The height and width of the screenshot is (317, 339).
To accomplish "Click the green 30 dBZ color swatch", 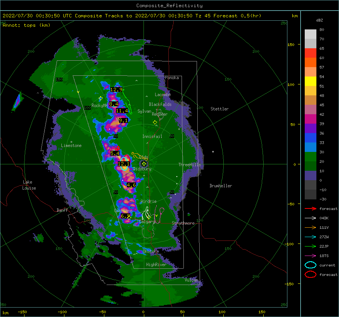I will click(310, 156).
